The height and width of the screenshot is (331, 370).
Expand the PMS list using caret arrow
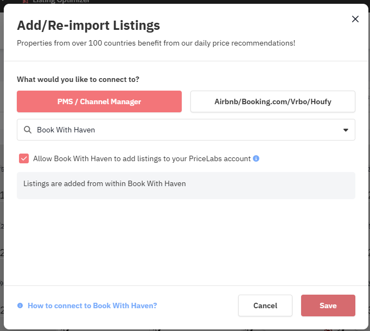pos(346,130)
